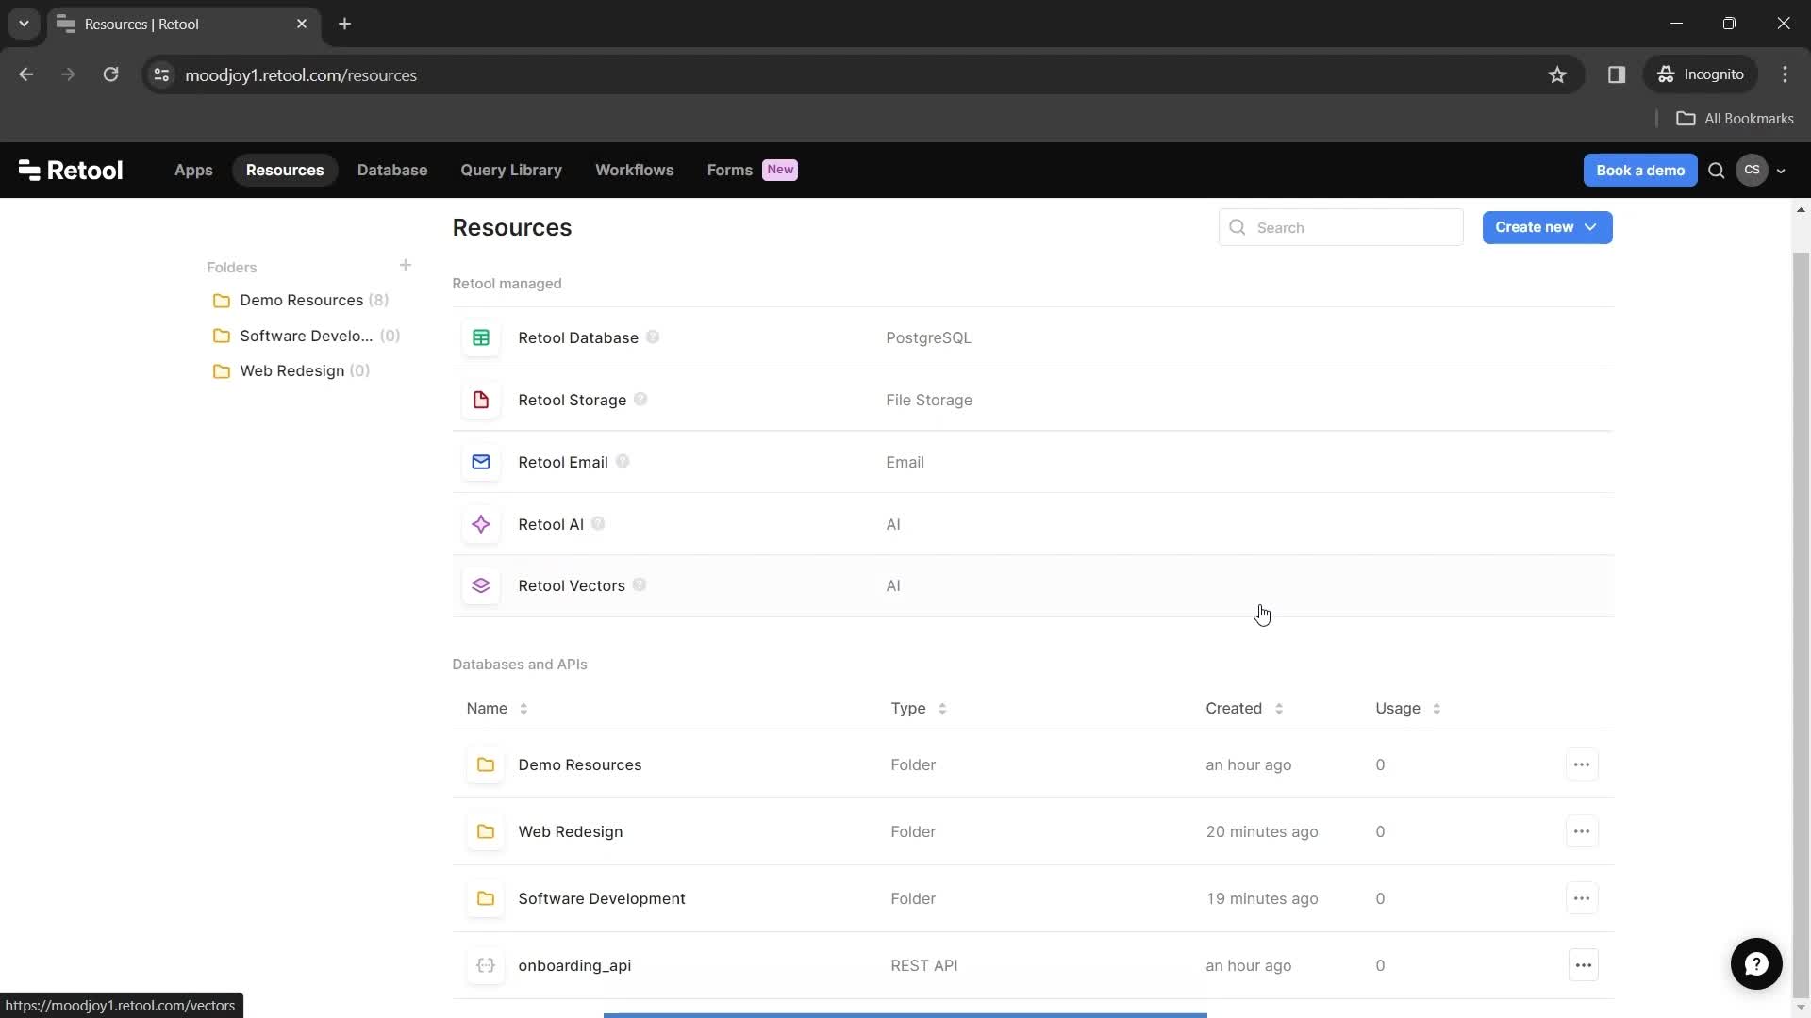Open the global search magnifier icon
This screenshot has height=1018, width=1811.
[x=1717, y=171]
